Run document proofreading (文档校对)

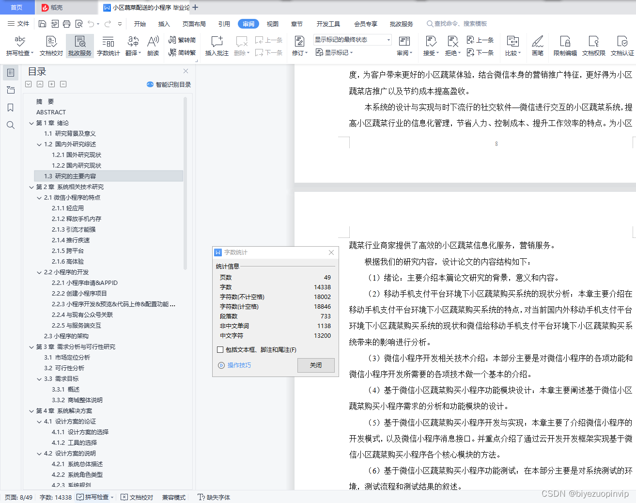[51, 46]
